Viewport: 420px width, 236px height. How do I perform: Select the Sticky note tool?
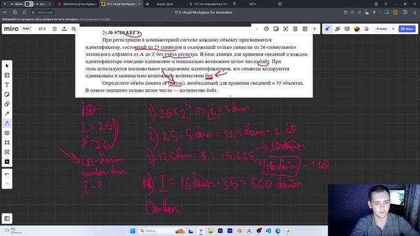tap(7, 94)
